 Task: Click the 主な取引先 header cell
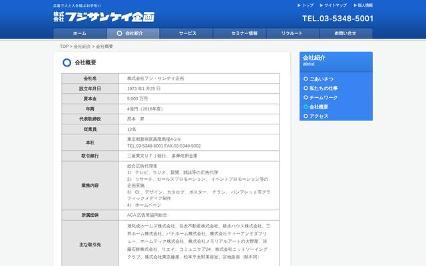[x=91, y=245]
